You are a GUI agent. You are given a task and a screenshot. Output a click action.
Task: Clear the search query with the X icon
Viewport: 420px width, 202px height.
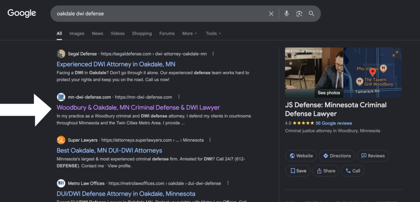click(x=271, y=14)
